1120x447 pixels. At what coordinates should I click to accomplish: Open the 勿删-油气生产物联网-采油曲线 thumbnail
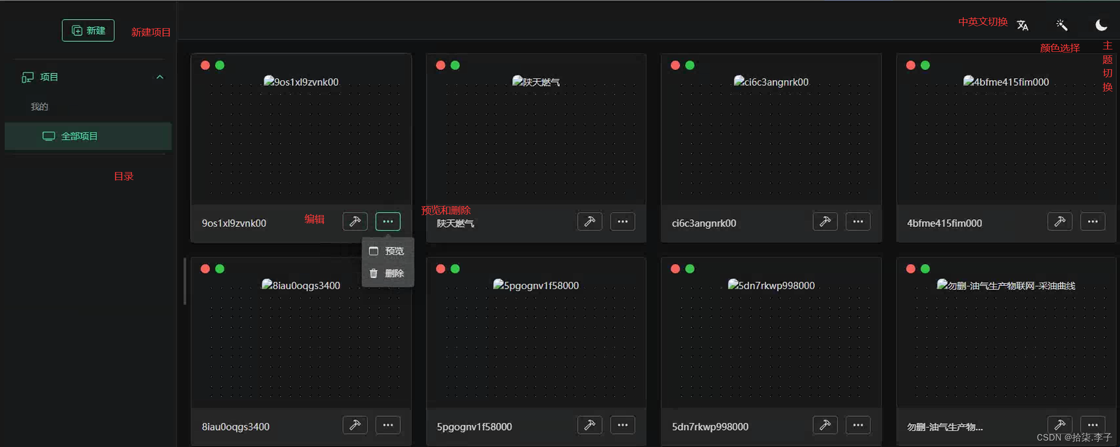[1006, 341]
